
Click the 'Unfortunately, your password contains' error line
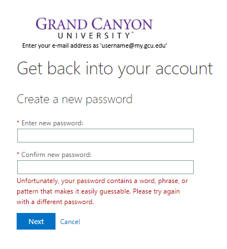point(102,181)
